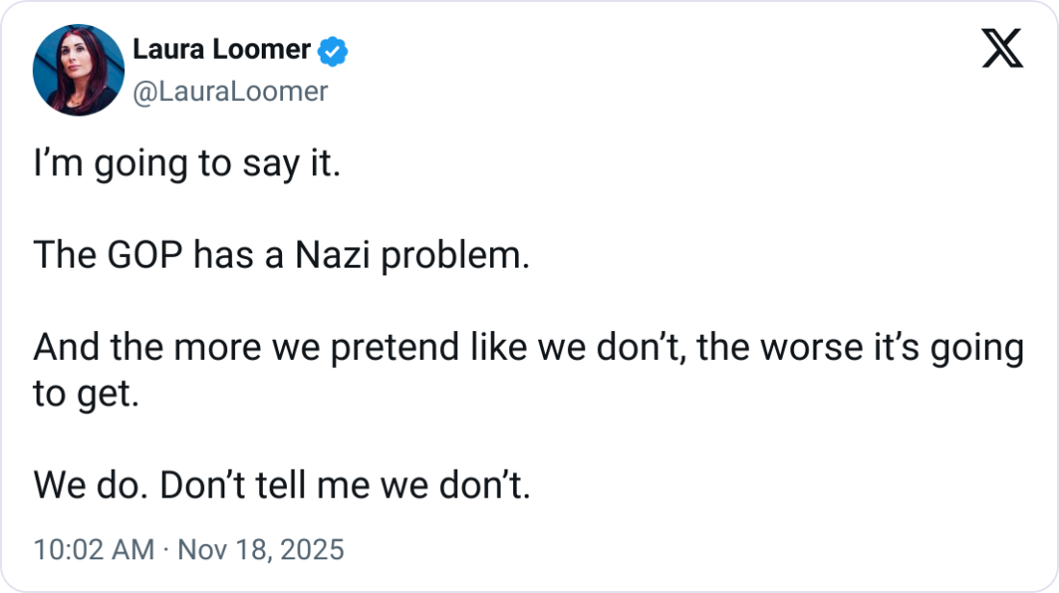Click the "to get." text line
Viewport: 1059px width, 593px height.
pos(87,393)
